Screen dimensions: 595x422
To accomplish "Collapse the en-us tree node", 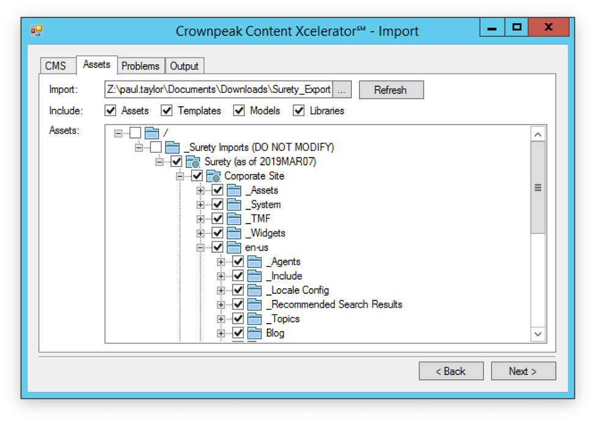I will pyautogui.click(x=200, y=248).
